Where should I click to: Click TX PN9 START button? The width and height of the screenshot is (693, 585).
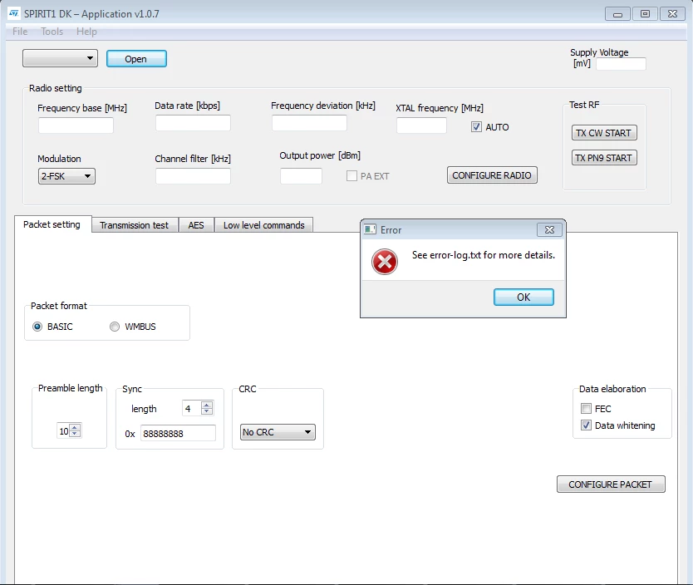604,158
